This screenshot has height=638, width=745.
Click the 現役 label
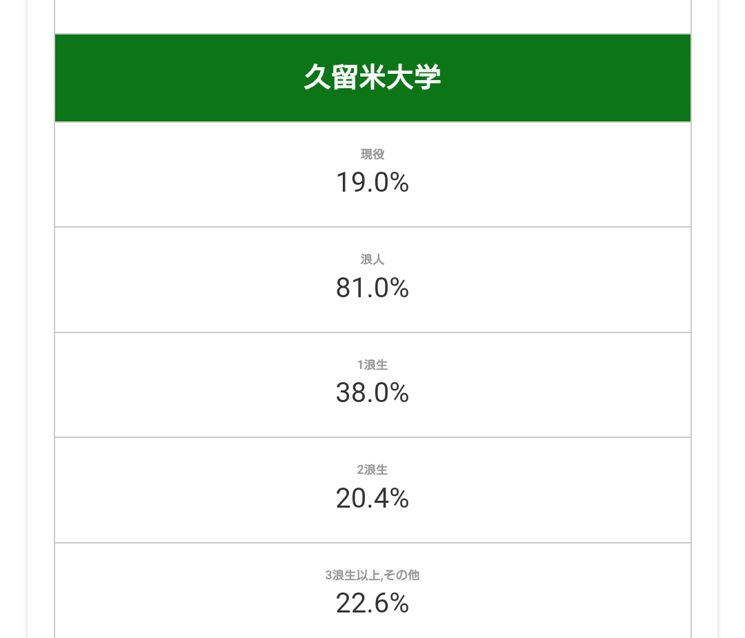(372, 154)
